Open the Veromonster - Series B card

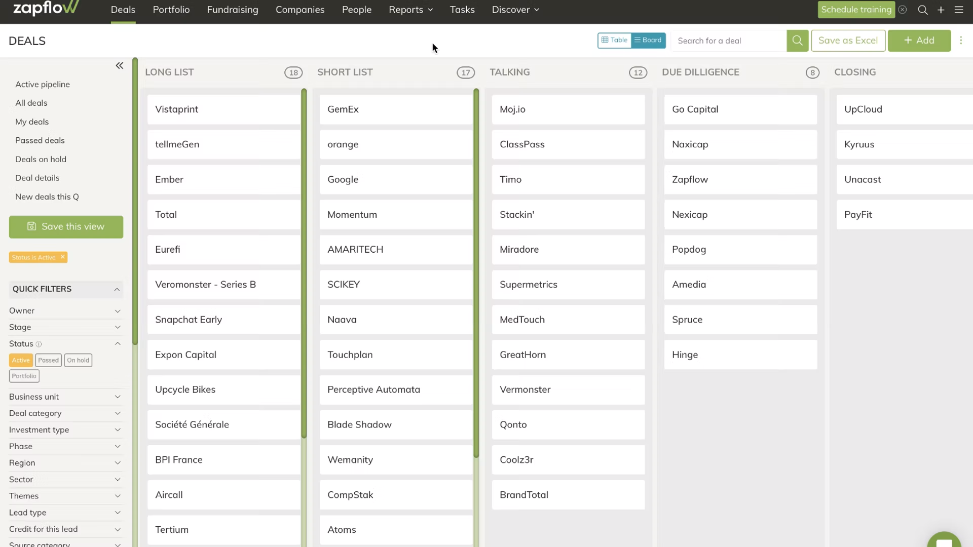click(x=223, y=285)
